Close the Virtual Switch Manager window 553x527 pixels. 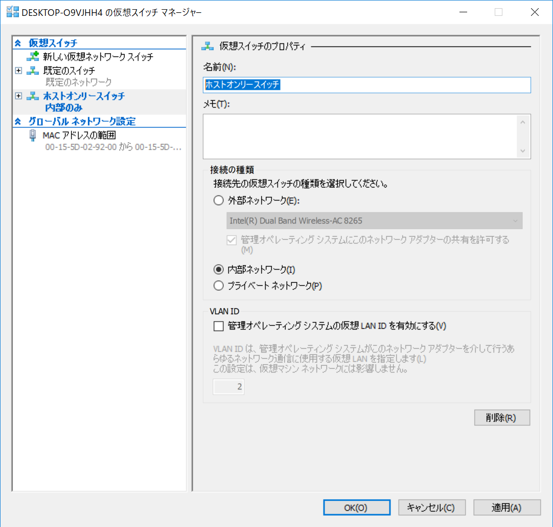(x=535, y=12)
